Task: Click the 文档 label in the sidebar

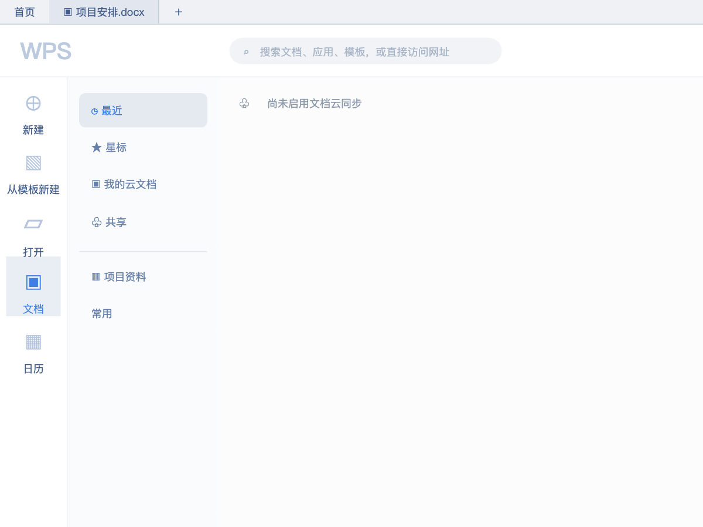Action: tap(33, 309)
